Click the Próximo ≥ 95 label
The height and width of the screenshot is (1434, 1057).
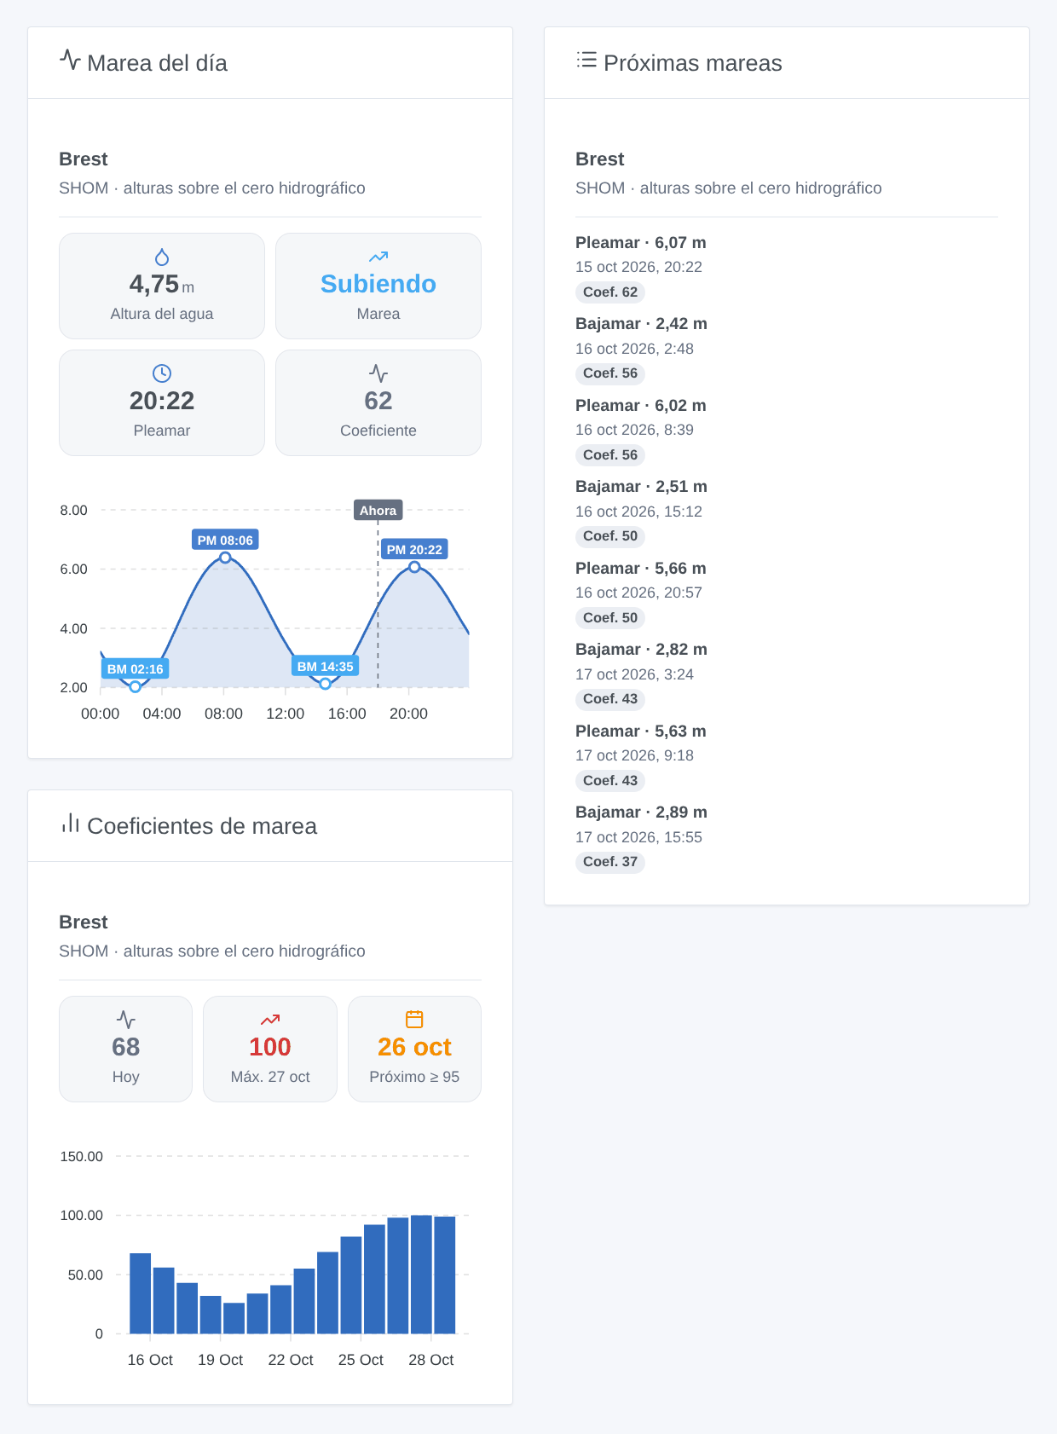pyautogui.click(x=414, y=1077)
